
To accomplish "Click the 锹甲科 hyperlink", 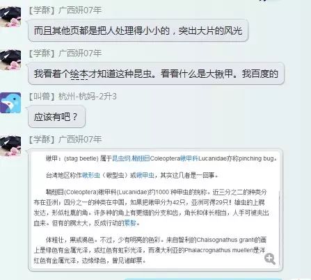I will [189, 158].
